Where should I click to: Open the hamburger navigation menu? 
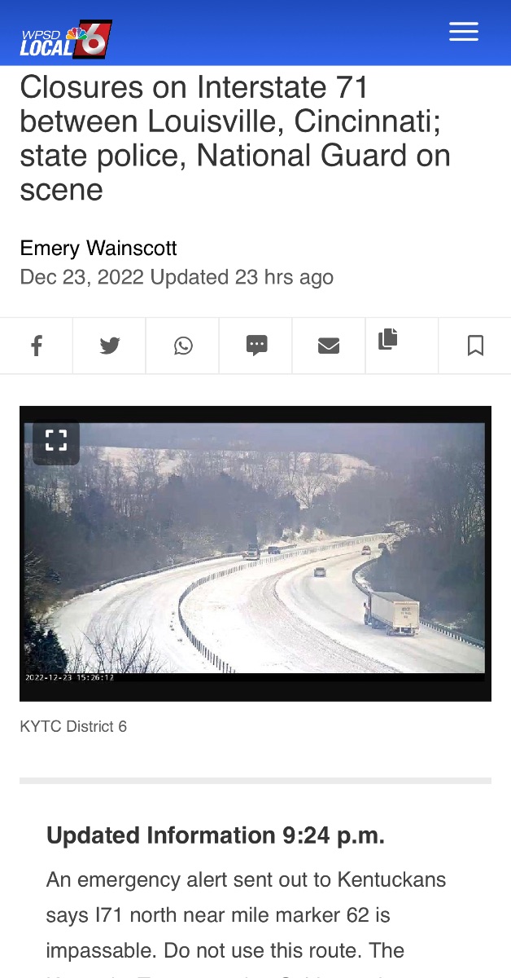point(464,32)
